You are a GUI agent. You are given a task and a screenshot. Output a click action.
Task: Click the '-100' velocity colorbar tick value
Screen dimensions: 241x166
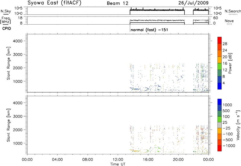tap(228, 134)
